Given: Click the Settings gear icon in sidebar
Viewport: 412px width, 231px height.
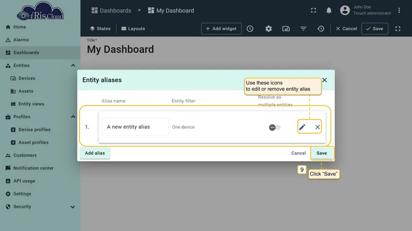Looking at the screenshot, I should click(8, 194).
